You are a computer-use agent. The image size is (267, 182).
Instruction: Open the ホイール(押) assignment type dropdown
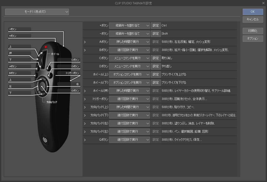(x=130, y=91)
